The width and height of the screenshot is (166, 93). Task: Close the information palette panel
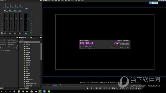[x=17, y=38]
